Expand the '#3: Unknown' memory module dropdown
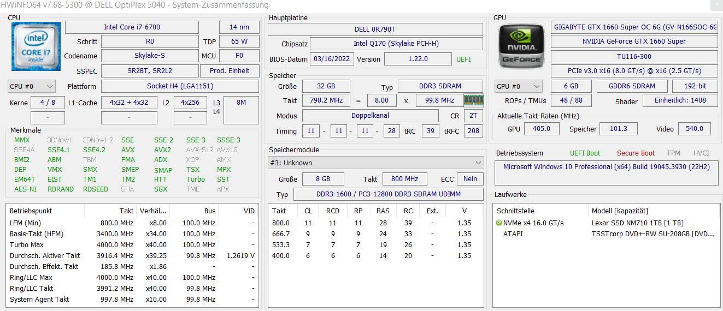723x311 pixels. pos(376,163)
